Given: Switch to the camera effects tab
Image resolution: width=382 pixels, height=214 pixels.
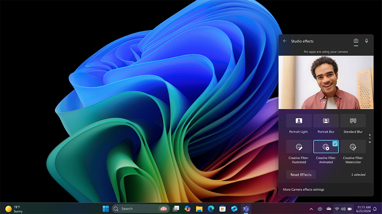Looking at the screenshot, I should pyautogui.click(x=356, y=41).
